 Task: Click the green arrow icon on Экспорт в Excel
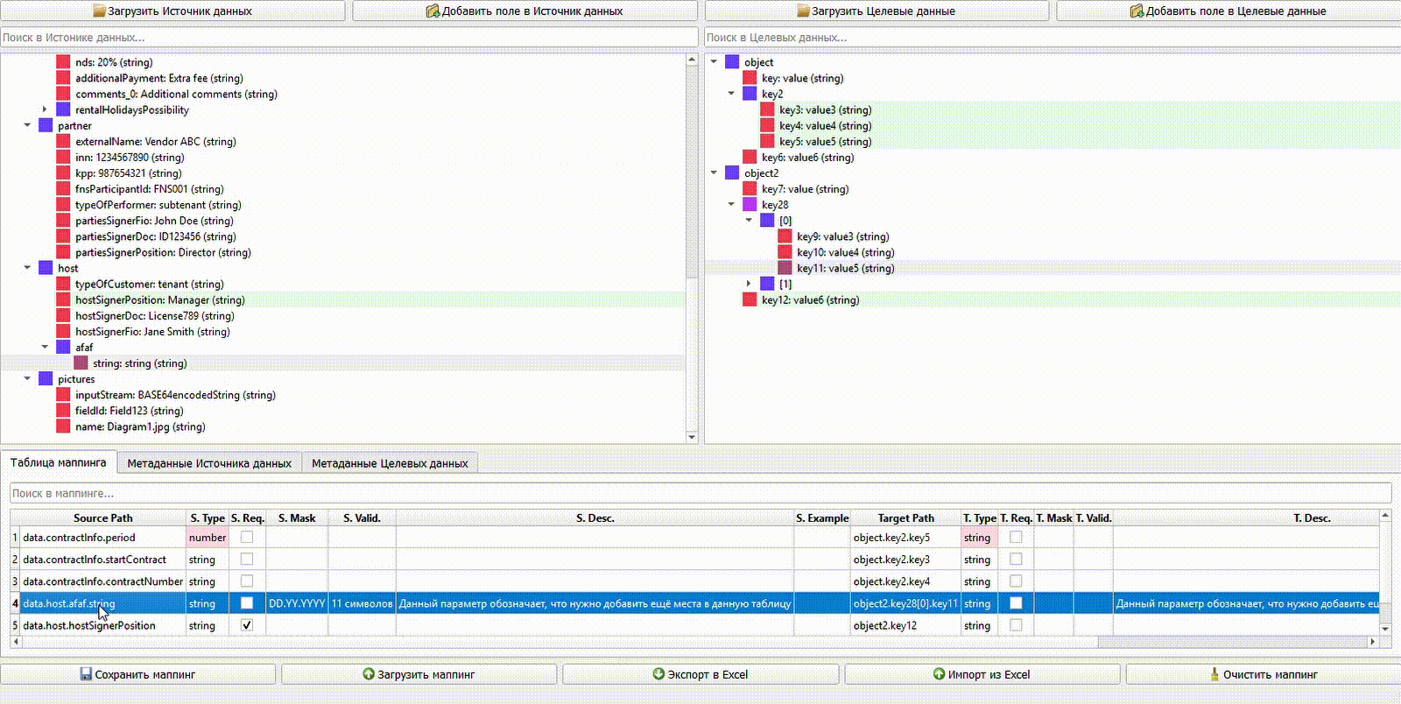pyautogui.click(x=658, y=674)
